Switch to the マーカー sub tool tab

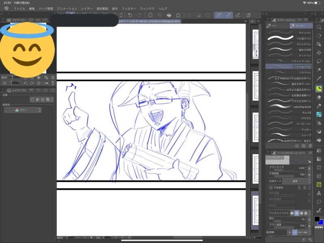(x=301, y=26)
